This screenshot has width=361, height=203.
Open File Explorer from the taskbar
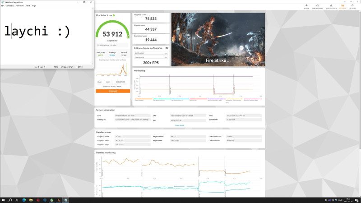(31, 200)
